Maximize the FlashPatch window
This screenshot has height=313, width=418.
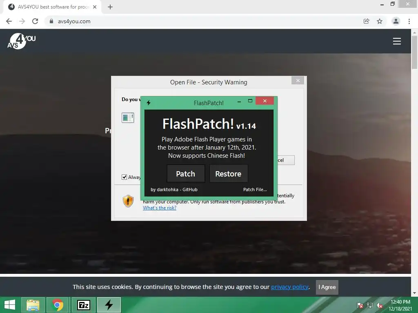click(250, 101)
